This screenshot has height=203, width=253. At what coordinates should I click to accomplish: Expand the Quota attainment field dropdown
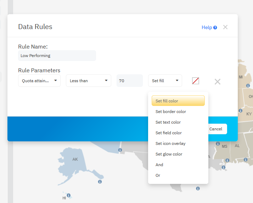[39, 81]
